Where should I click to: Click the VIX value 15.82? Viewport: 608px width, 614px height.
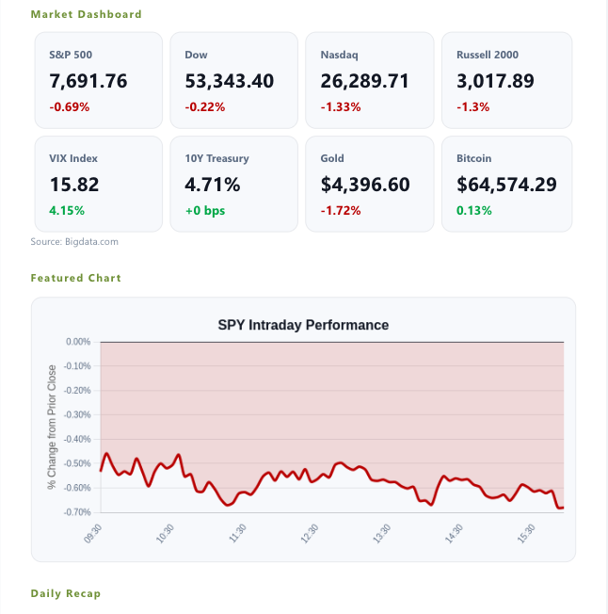(x=74, y=185)
